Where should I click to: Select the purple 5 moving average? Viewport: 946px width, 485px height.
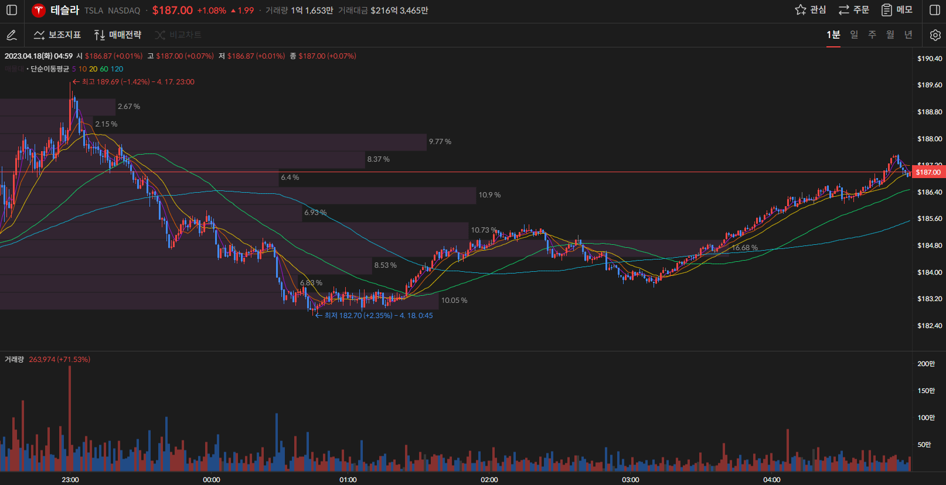tap(74, 69)
